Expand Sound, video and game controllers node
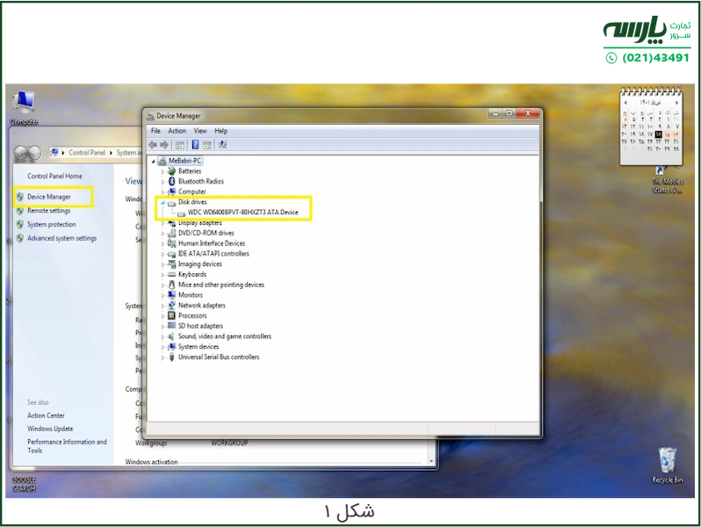 163,336
